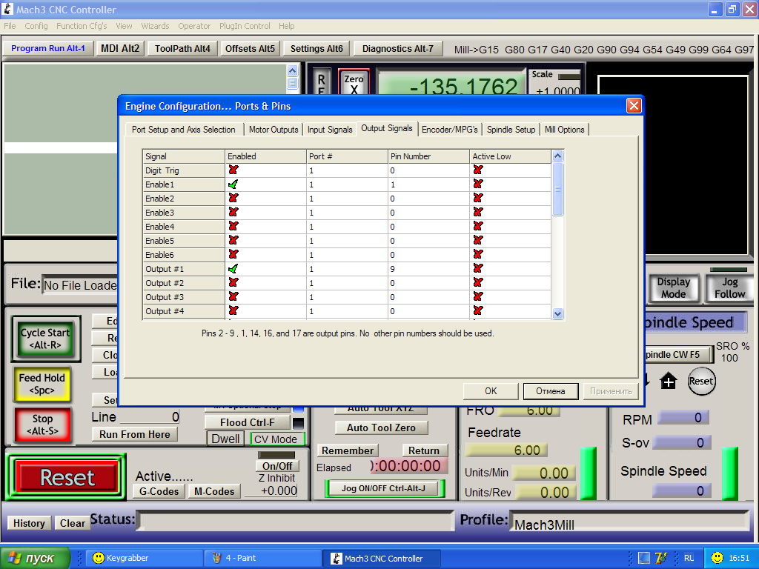Toggle Output #1 enabled green check

[x=233, y=268]
